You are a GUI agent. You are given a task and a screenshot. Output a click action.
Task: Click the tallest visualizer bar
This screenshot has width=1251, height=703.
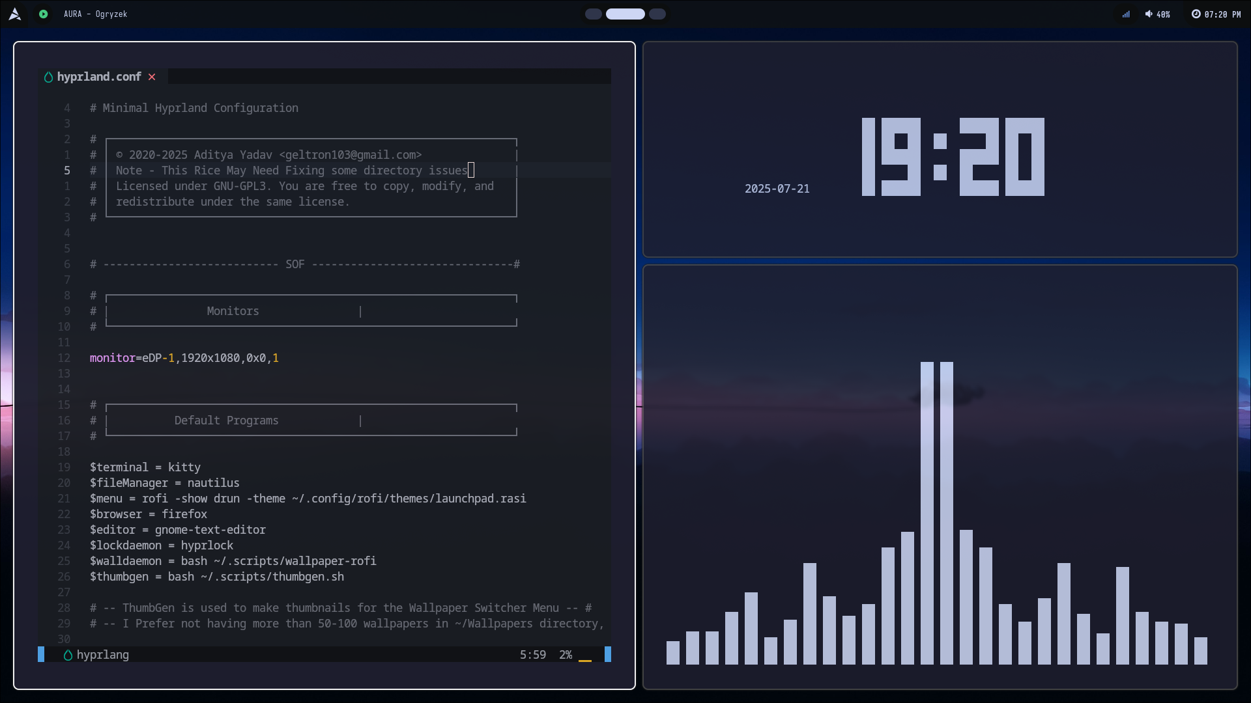[x=927, y=513]
